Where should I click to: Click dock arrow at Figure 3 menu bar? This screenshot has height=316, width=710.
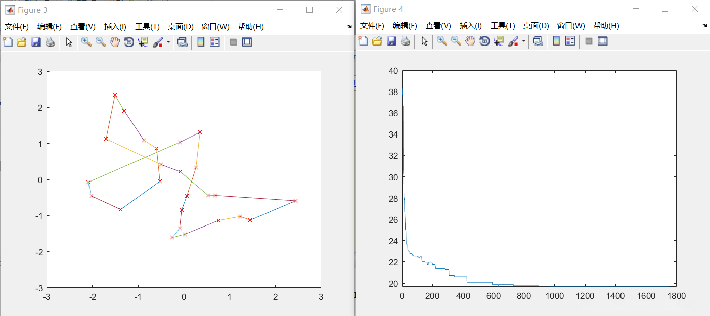pos(349,26)
